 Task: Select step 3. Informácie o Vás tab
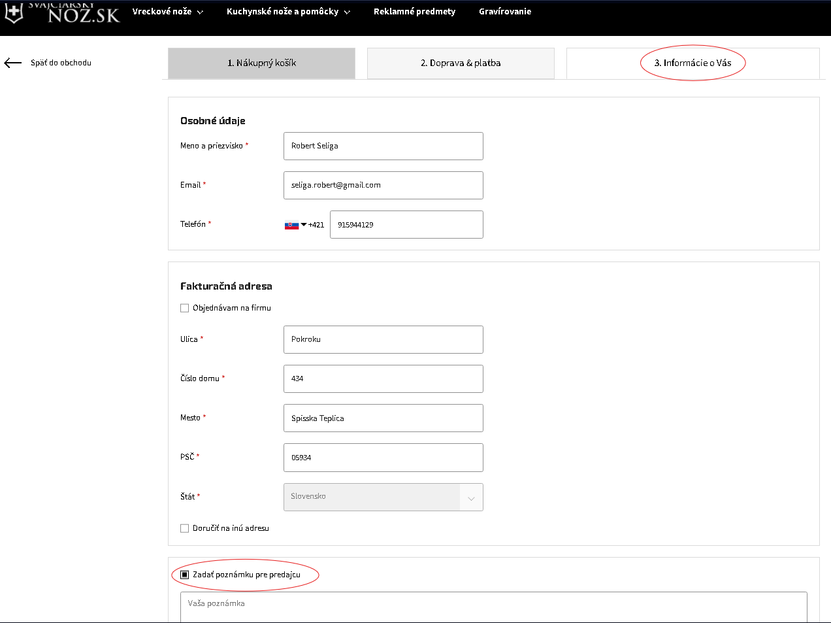click(x=692, y=63)
